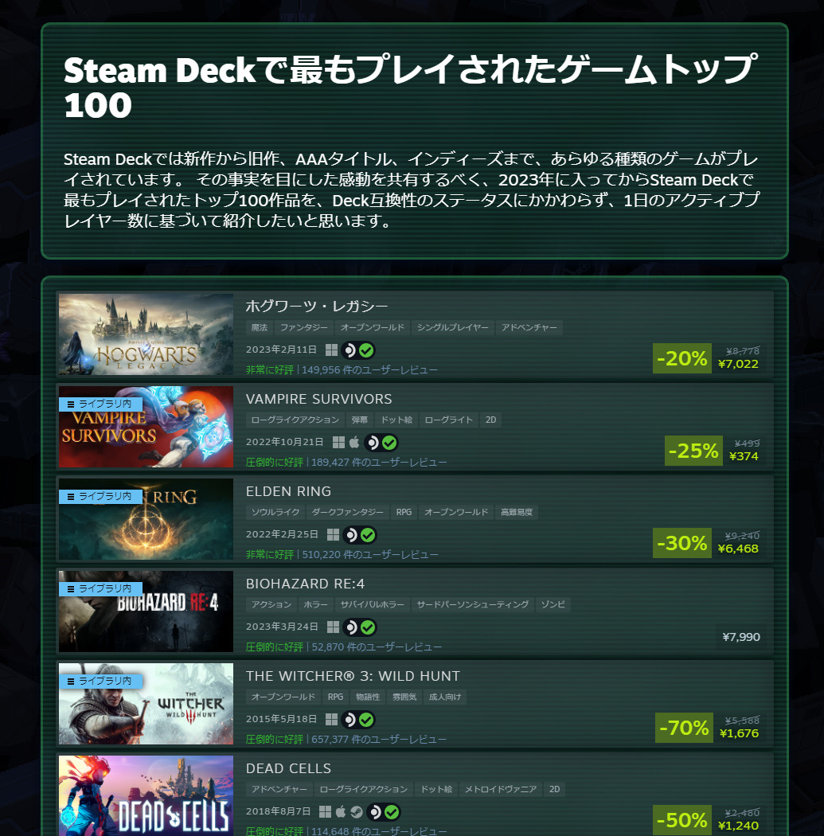Click the ¥7,990 price of BIOHAZARD RE:4
The height and width of the screenshot is (836, 824).
click(x=741, y=637)
